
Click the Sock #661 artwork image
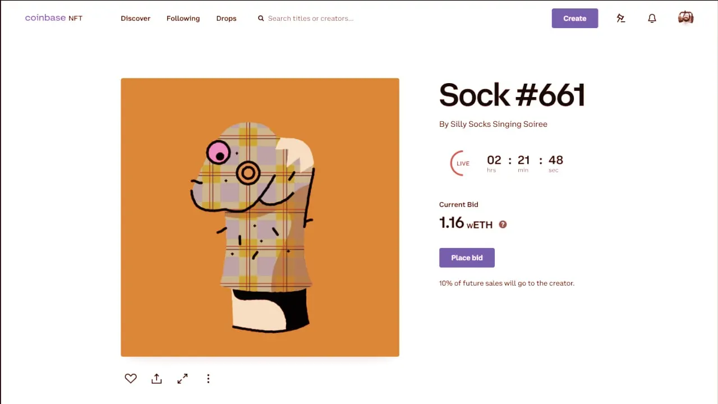click(x=260, y=217)
